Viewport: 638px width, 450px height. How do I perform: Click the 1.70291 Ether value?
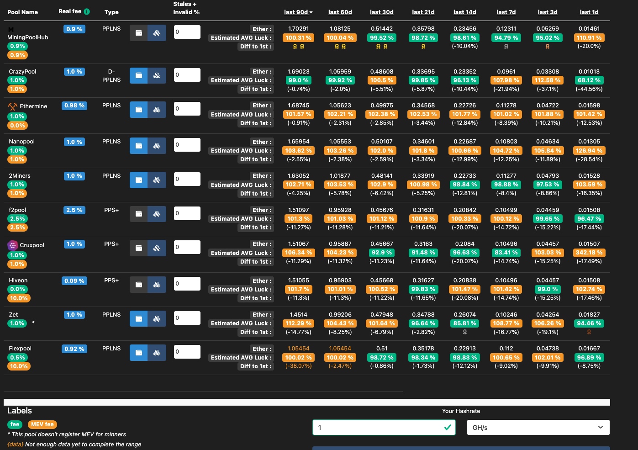(298, 29)
